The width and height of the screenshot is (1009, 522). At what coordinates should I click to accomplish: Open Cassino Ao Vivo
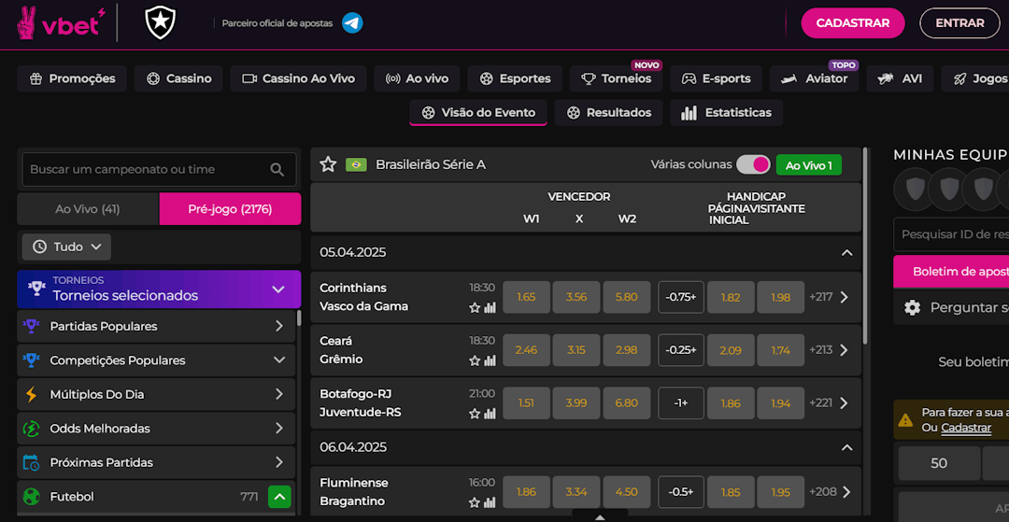coord(299,78)
